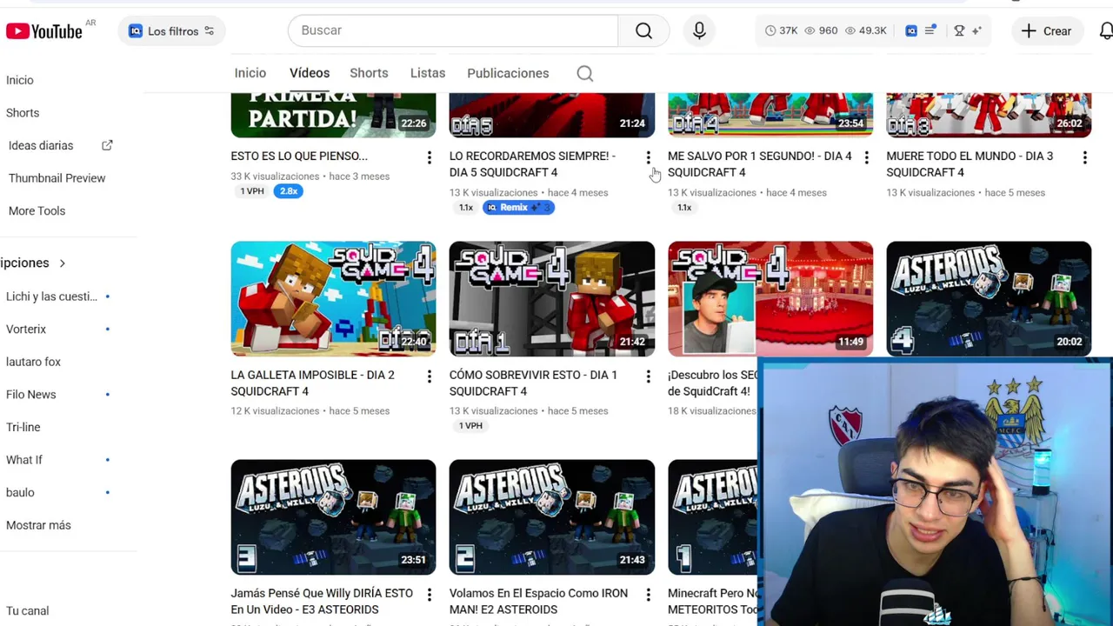The height and width of the screenshot is (626, 1113).
Task: Open the Asteroids 20:02 episode 4 thumbnail
Action: (989, 299)
